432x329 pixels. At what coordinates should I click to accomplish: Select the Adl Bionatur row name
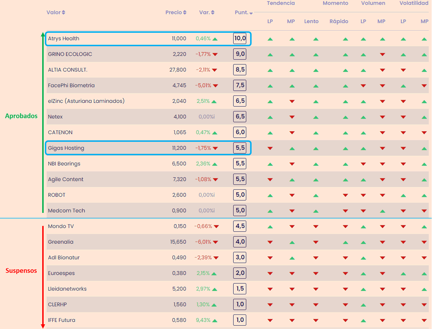click(x=64, y=257)
